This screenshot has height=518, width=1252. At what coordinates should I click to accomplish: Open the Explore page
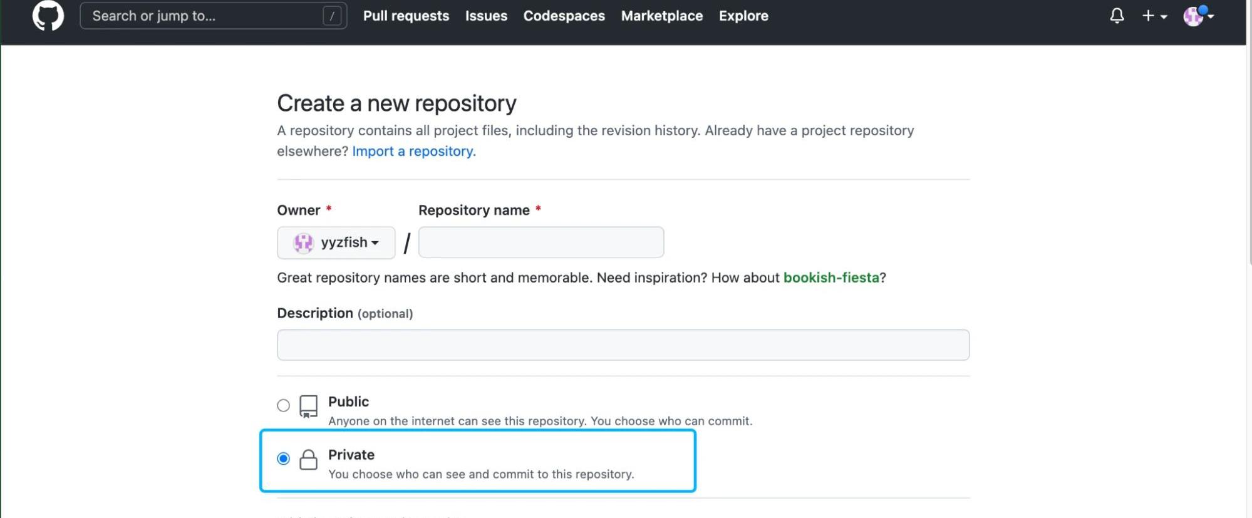[x=743, y=16]
